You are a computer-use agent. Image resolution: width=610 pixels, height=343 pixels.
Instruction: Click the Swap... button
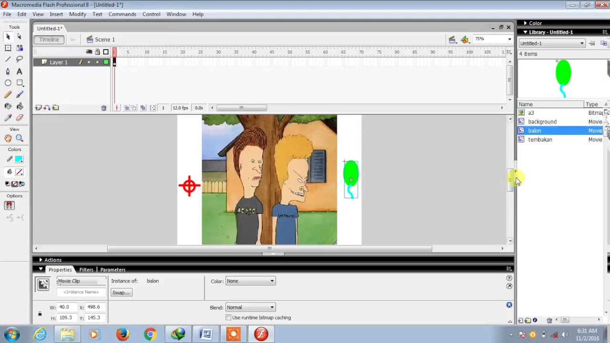121,293
